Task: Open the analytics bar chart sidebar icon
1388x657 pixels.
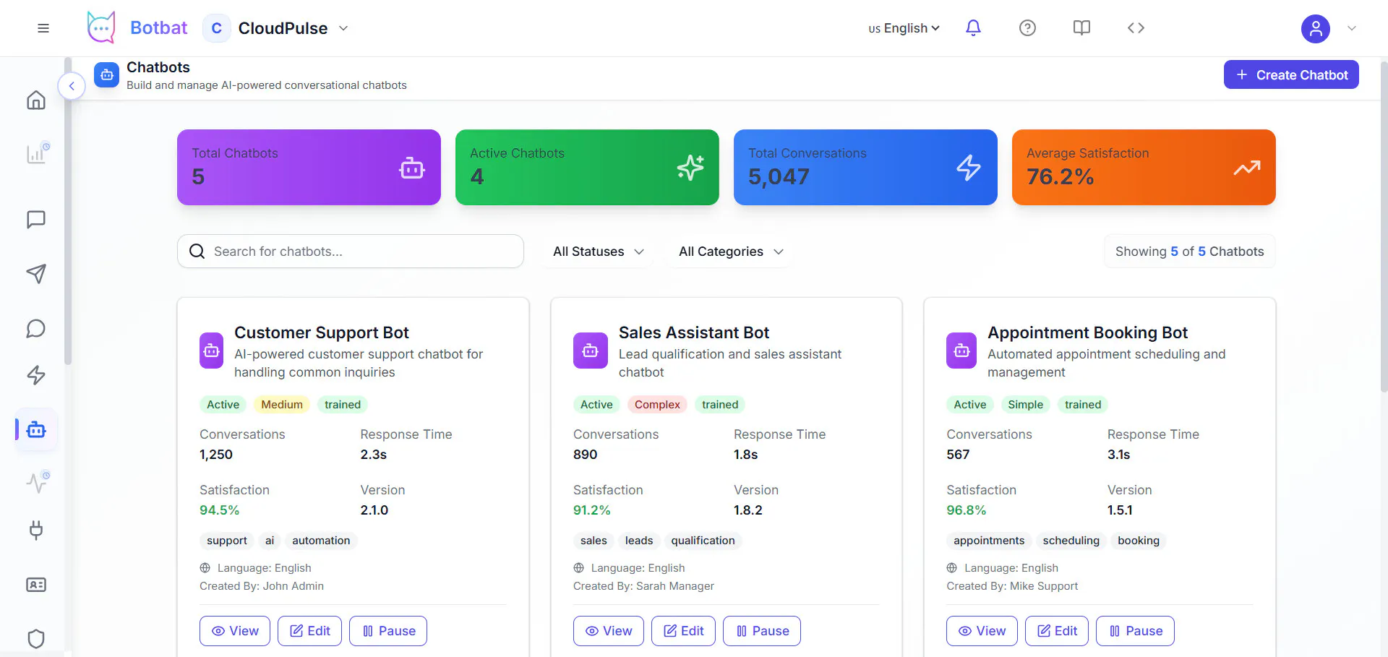Action: pyautogui.click(x=36, y=153)
